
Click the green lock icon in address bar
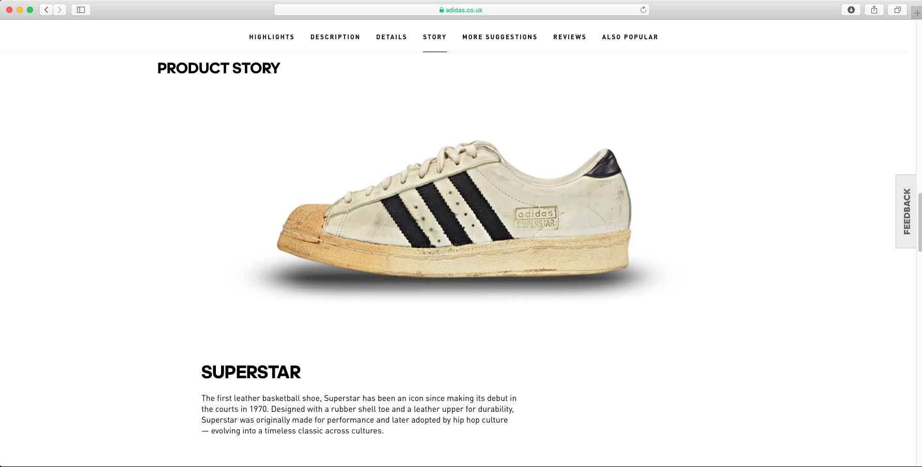[x=442, y=10]
